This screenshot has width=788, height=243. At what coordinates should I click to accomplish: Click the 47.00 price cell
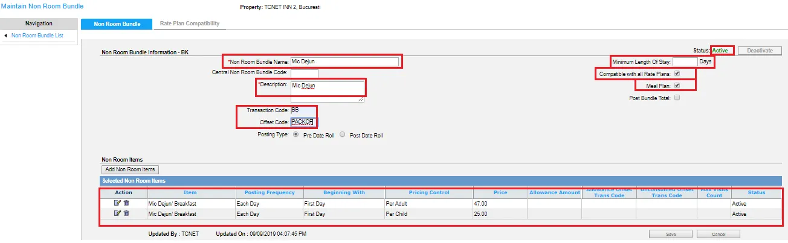pyautogui.click(x=500, y=204)
